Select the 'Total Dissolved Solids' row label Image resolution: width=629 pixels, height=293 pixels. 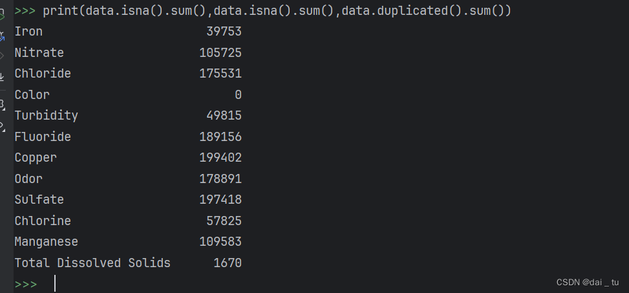coord(92,263)
